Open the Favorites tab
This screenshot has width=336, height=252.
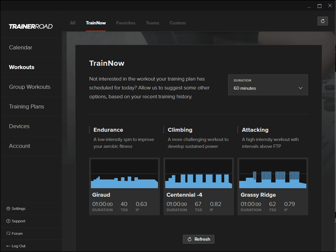point(126,23)
